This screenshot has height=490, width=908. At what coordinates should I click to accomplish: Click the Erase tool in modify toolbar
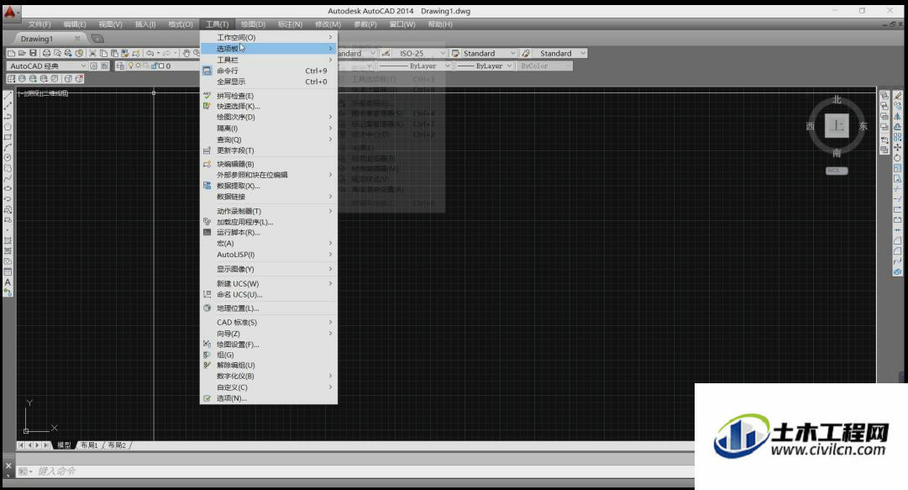click(898, 96)
